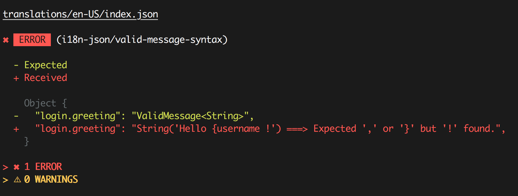Click the cross icon in 1 ERROR summary

(16, 167)
